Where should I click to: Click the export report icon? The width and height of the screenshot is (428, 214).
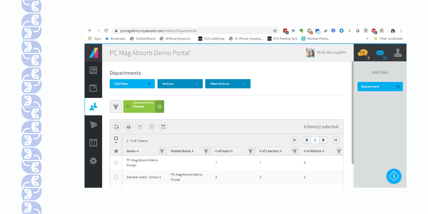click(117, 127)
